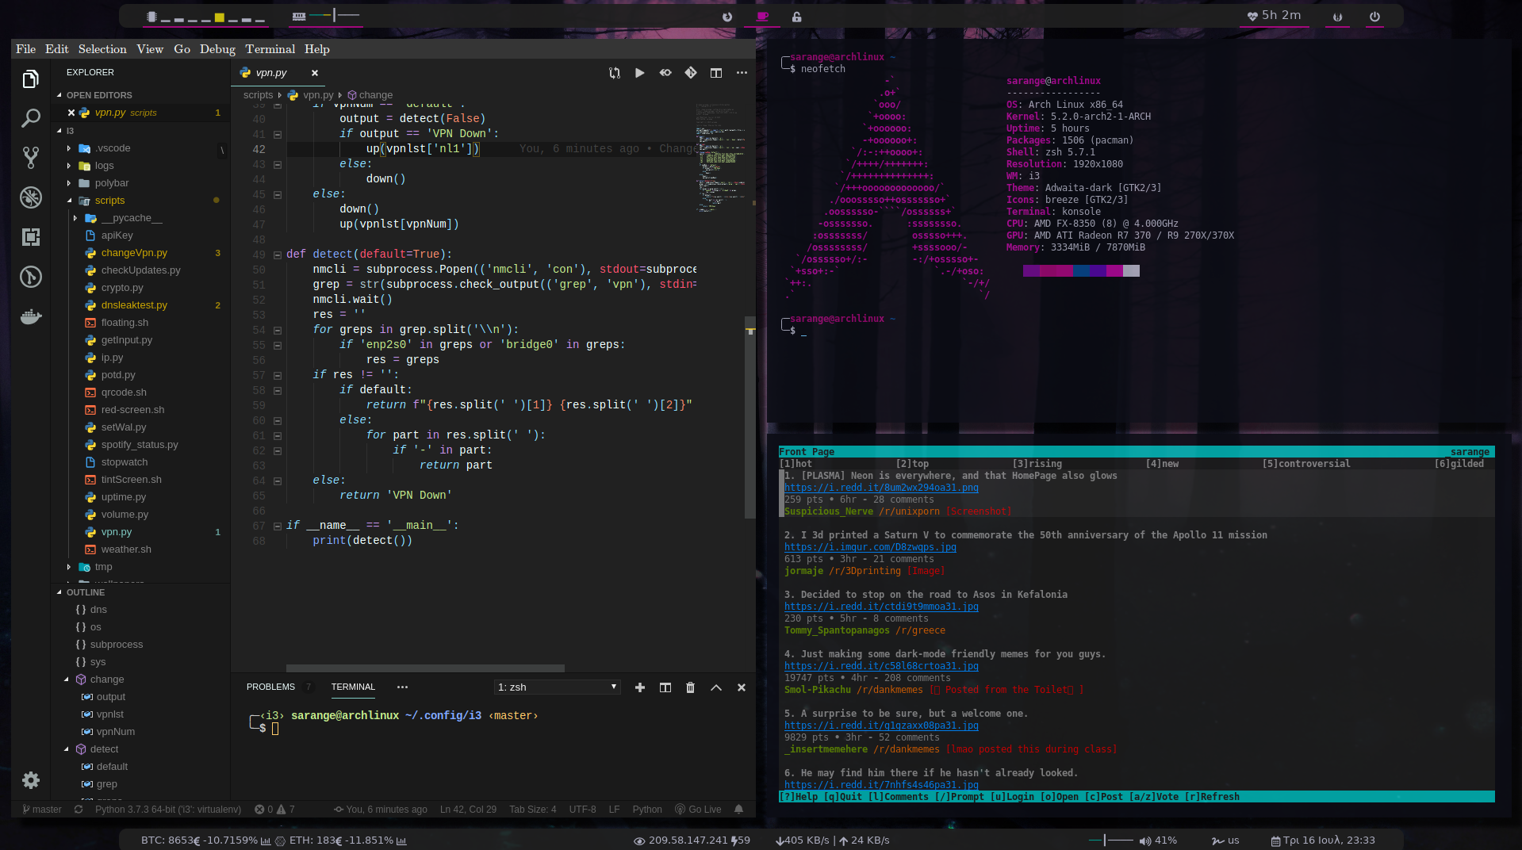Click the sync changes status bar icon
The image size is (1522, 850).
click(79, 810)
